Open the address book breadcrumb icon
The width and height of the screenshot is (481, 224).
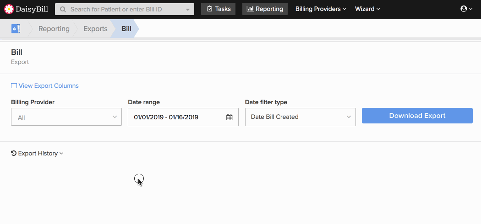(16, 29)
